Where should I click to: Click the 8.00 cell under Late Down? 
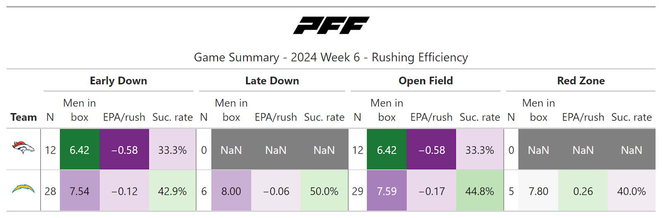(231, 191)
